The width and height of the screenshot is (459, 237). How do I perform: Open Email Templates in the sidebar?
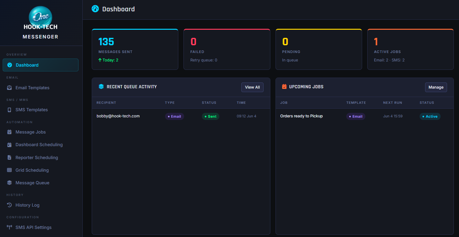point(40,88)
